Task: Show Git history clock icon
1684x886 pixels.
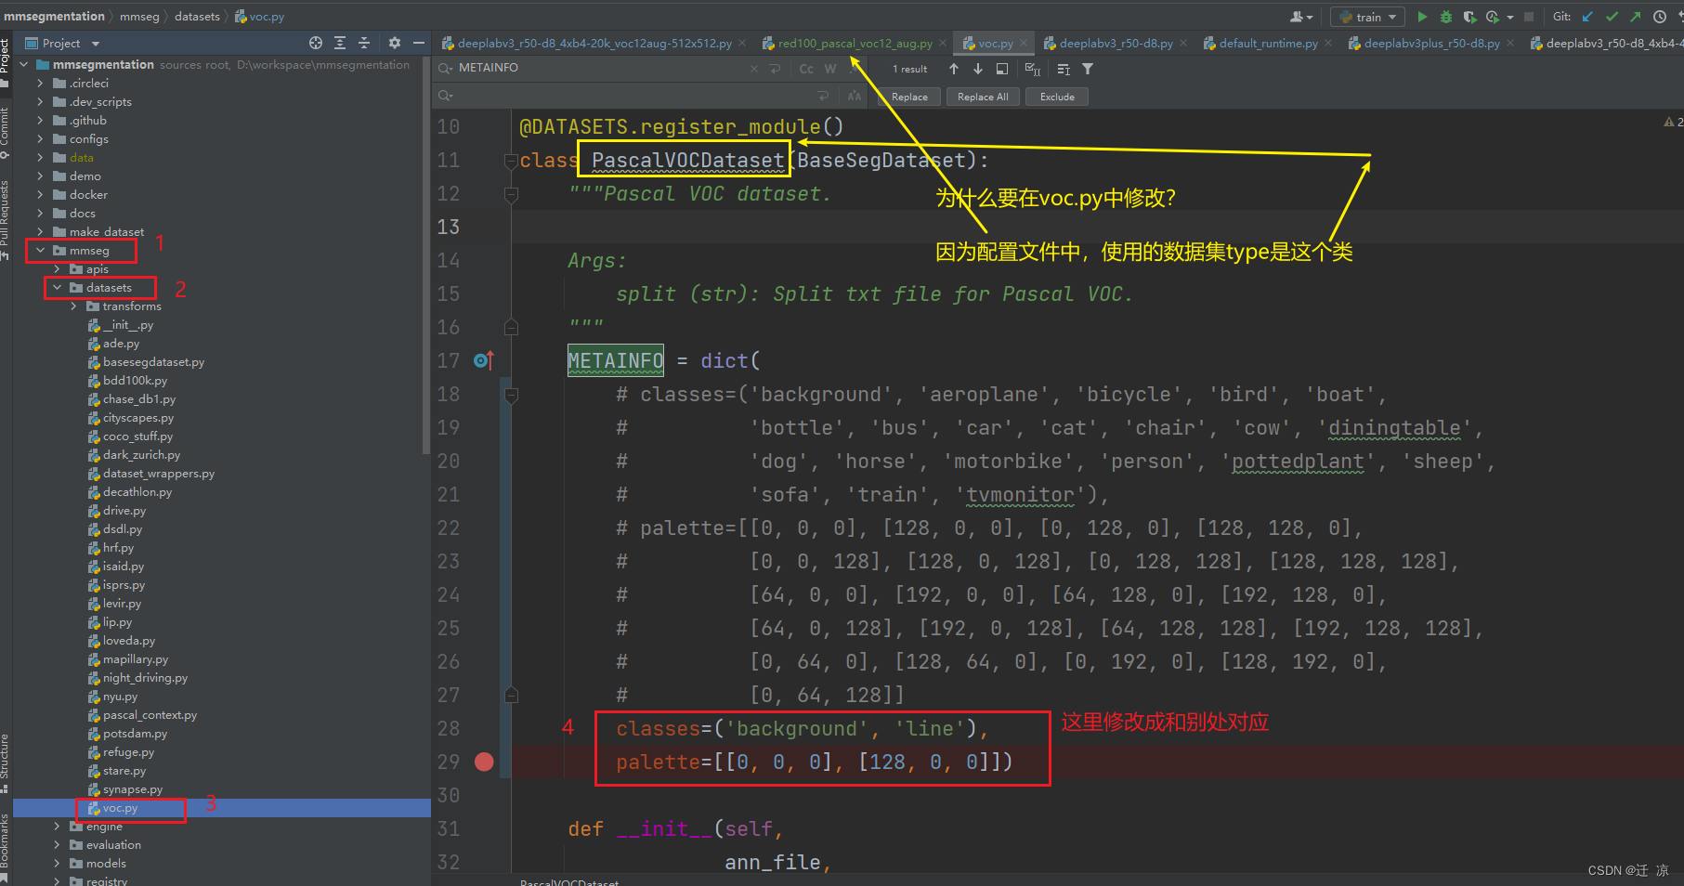Action: [x=1660, y=17]
